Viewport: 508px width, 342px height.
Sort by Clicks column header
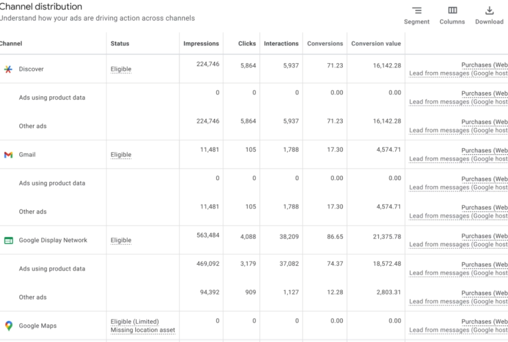click(246, 44)
